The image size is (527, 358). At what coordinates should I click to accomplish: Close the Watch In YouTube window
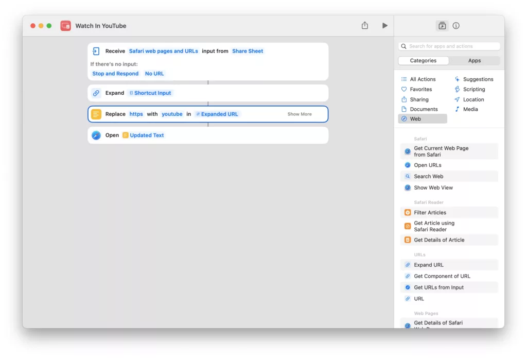32,26
